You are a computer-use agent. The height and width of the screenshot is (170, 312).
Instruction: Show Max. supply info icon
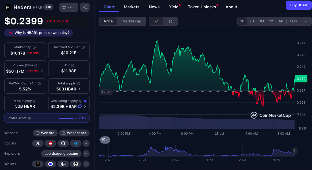[x=35, y=101]
